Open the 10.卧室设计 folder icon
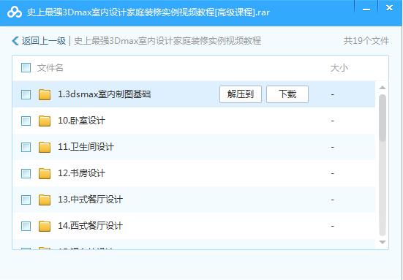This screenshot has width=403, height=280. click(x=45, y=121)
